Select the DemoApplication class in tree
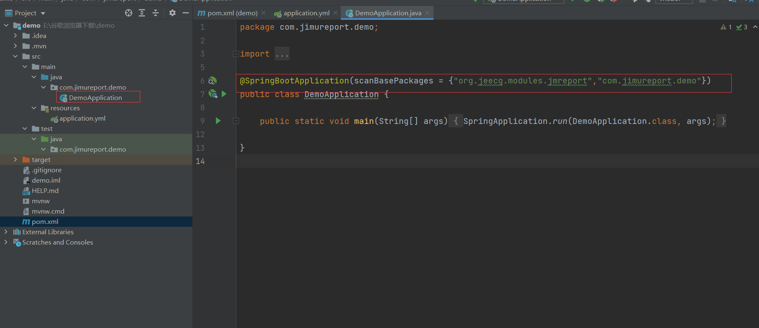This screenshot has width=759, height=328. tap(95, 98)
